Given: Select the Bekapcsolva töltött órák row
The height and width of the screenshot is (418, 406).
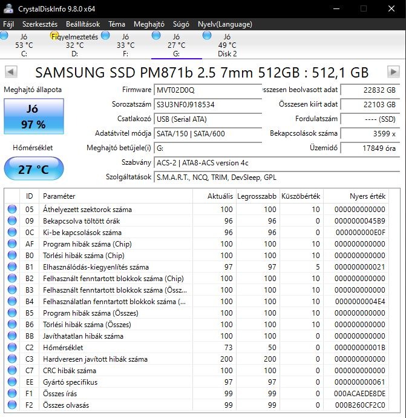Looking at the screenshot, I should click(x=197, y=221).
